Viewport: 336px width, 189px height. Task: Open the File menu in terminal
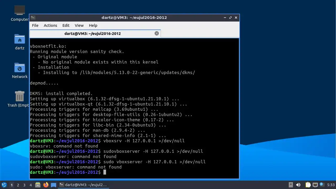point(35,25)
